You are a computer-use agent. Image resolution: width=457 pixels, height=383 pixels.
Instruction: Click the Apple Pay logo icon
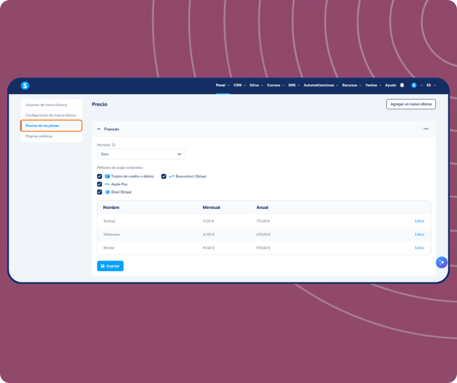pyautogui.click(x=107, y=184)
